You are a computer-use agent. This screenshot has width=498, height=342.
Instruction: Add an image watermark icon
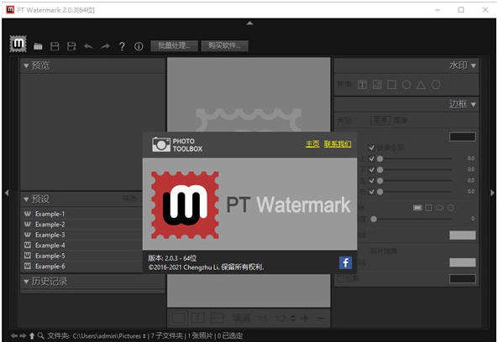click(377, 85)
